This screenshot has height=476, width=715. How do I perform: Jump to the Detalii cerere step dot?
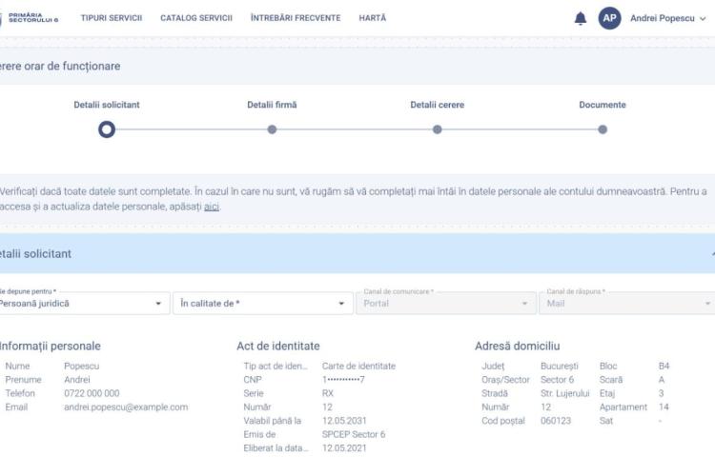click(437, 129)
